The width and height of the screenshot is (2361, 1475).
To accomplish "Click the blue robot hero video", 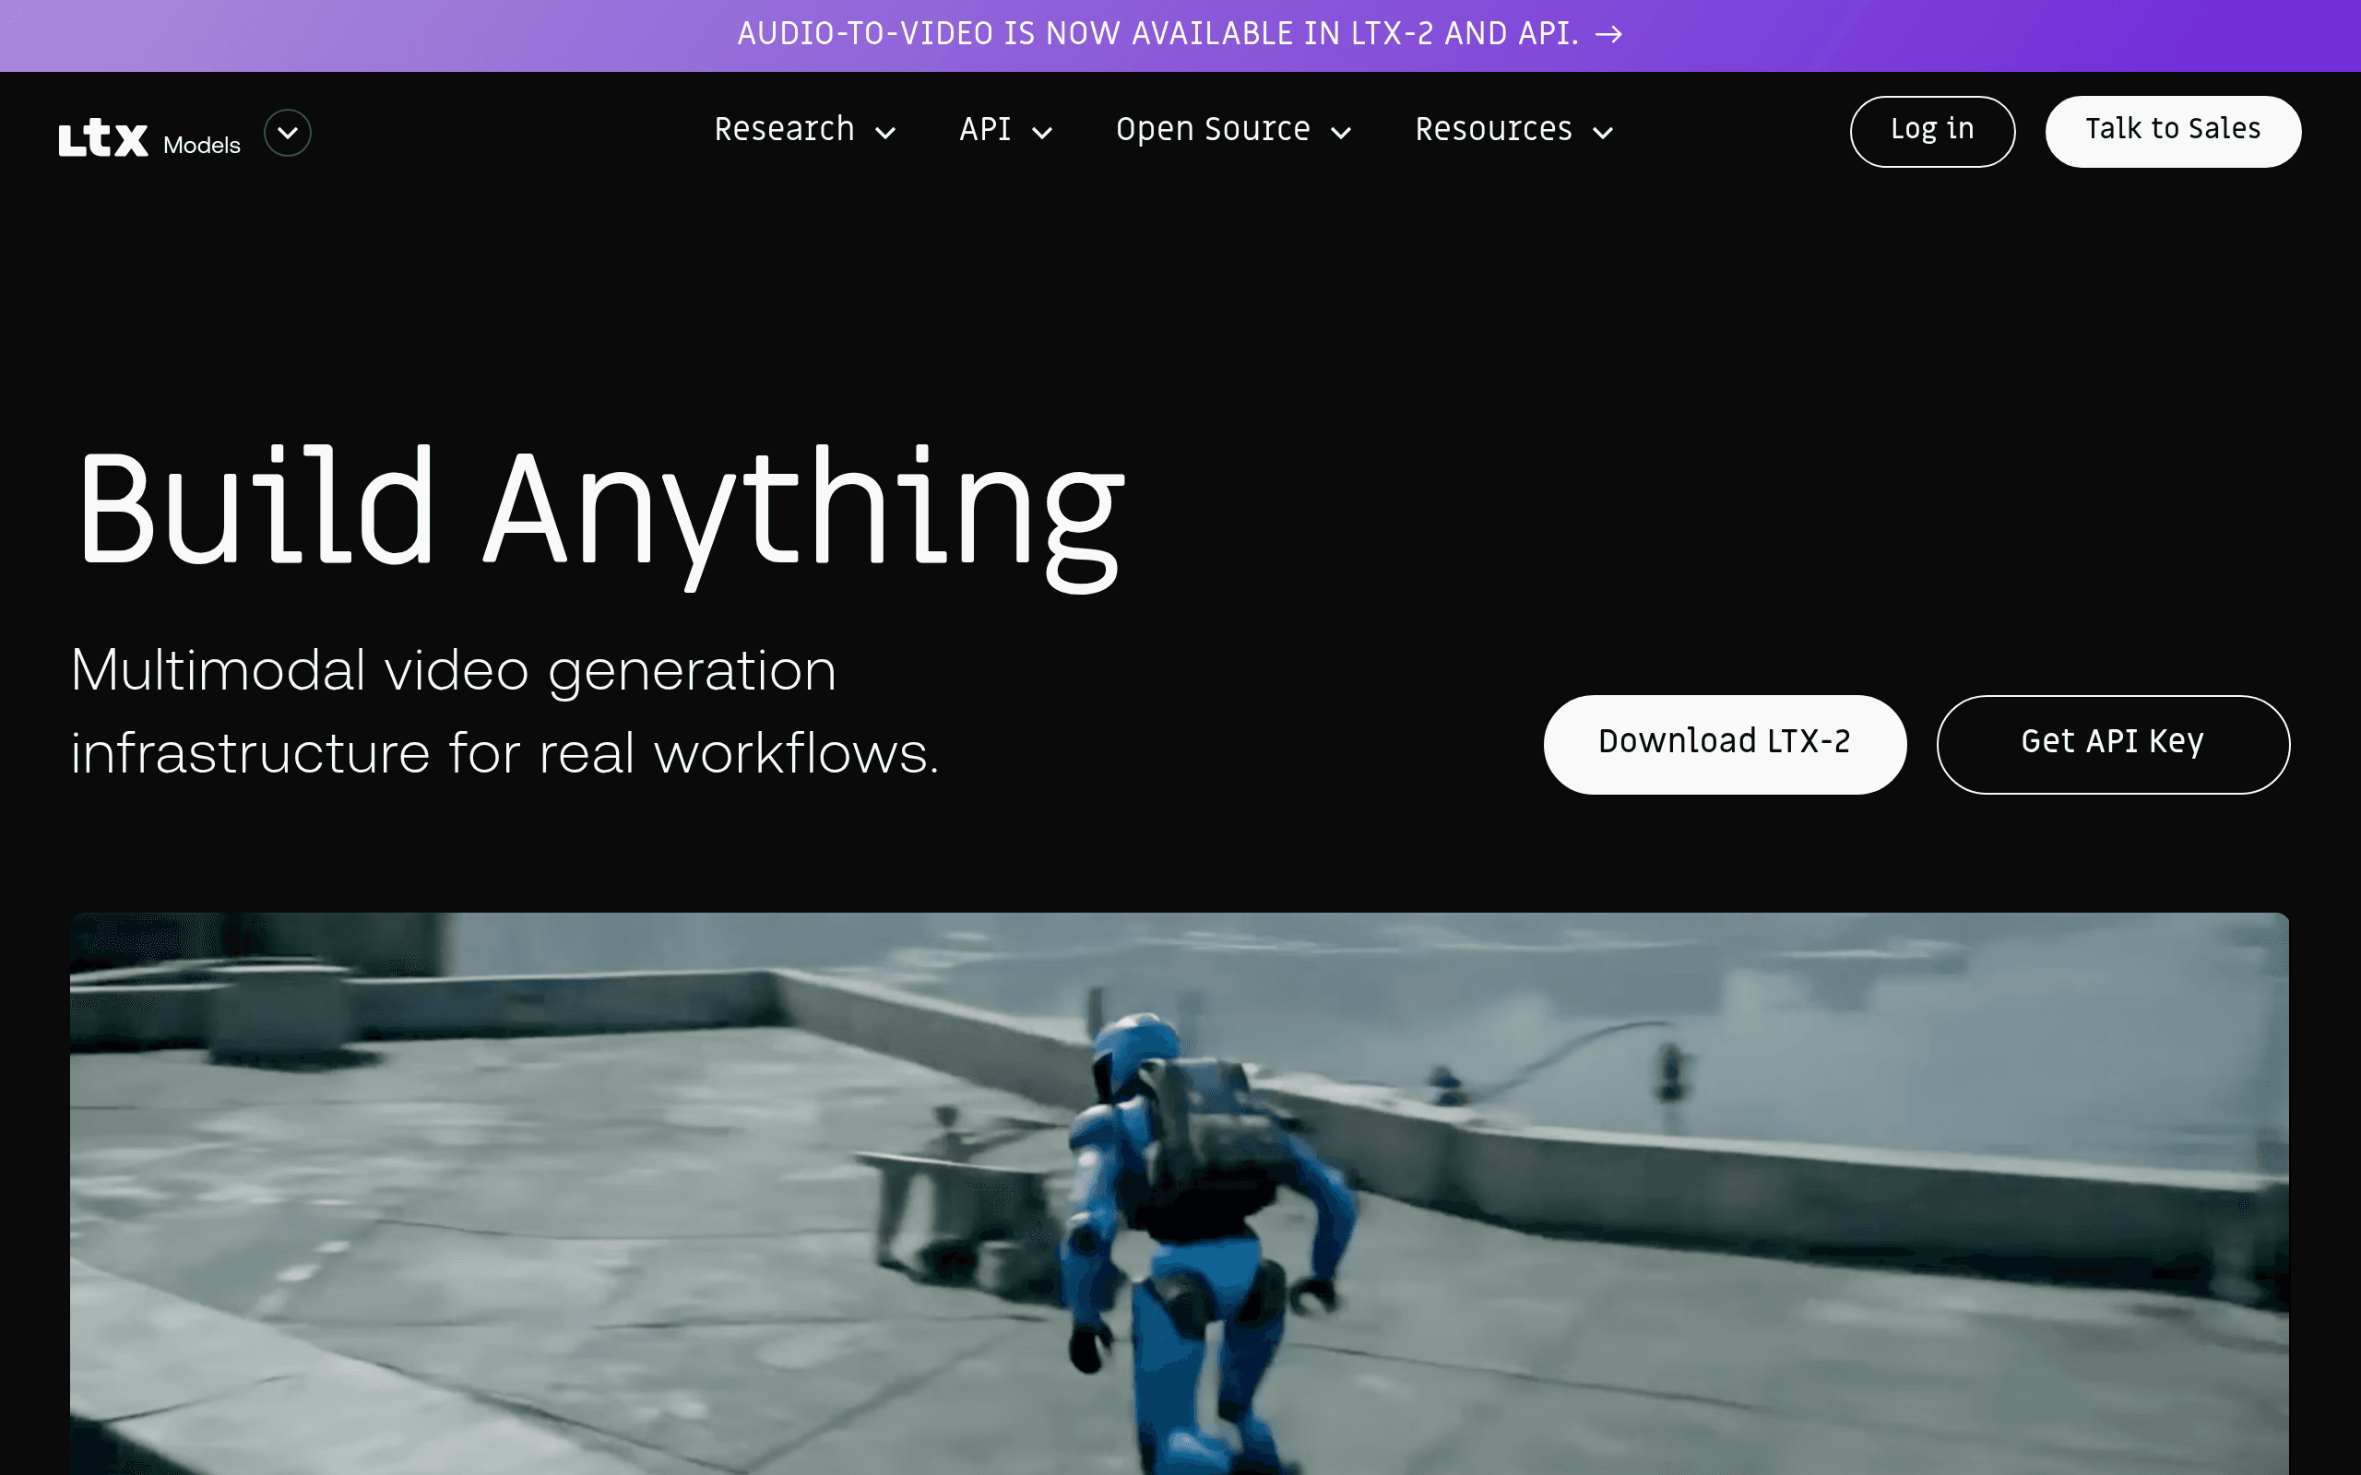I will [x=1180, y=1194].
